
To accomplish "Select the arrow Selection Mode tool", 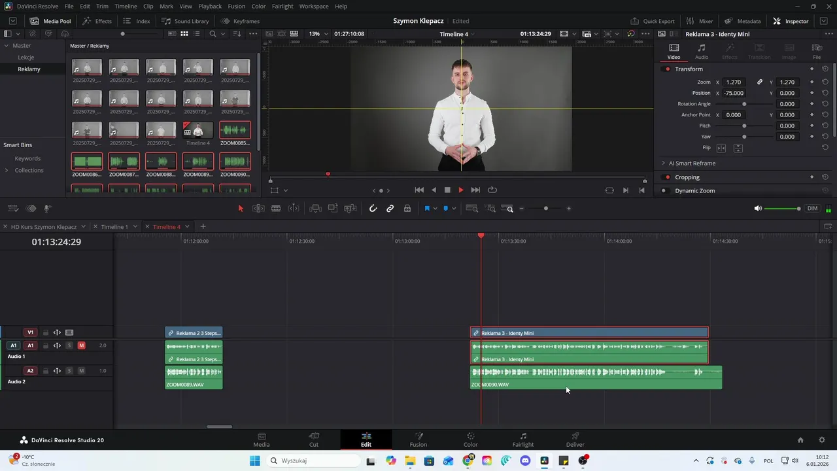I will (241, 209).
